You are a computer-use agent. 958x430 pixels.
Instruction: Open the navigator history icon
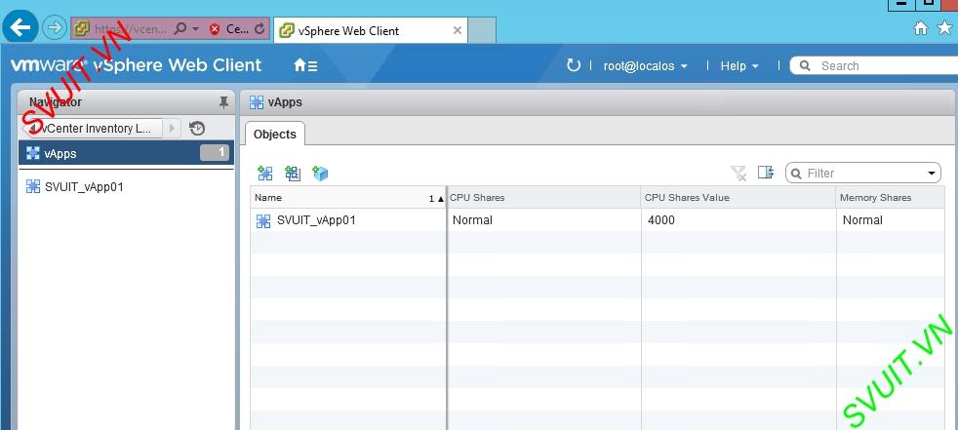197,129
